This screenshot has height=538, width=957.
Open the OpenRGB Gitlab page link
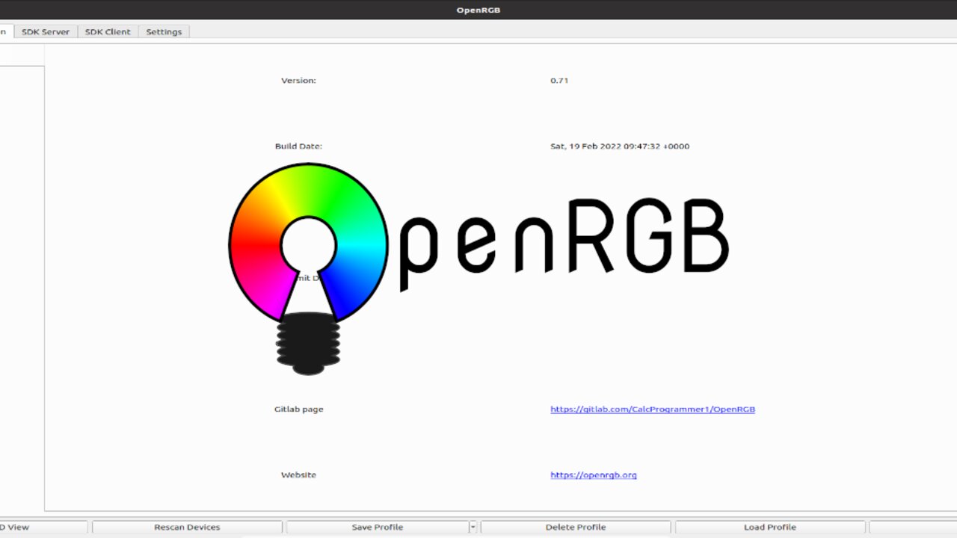pos(653,409)
